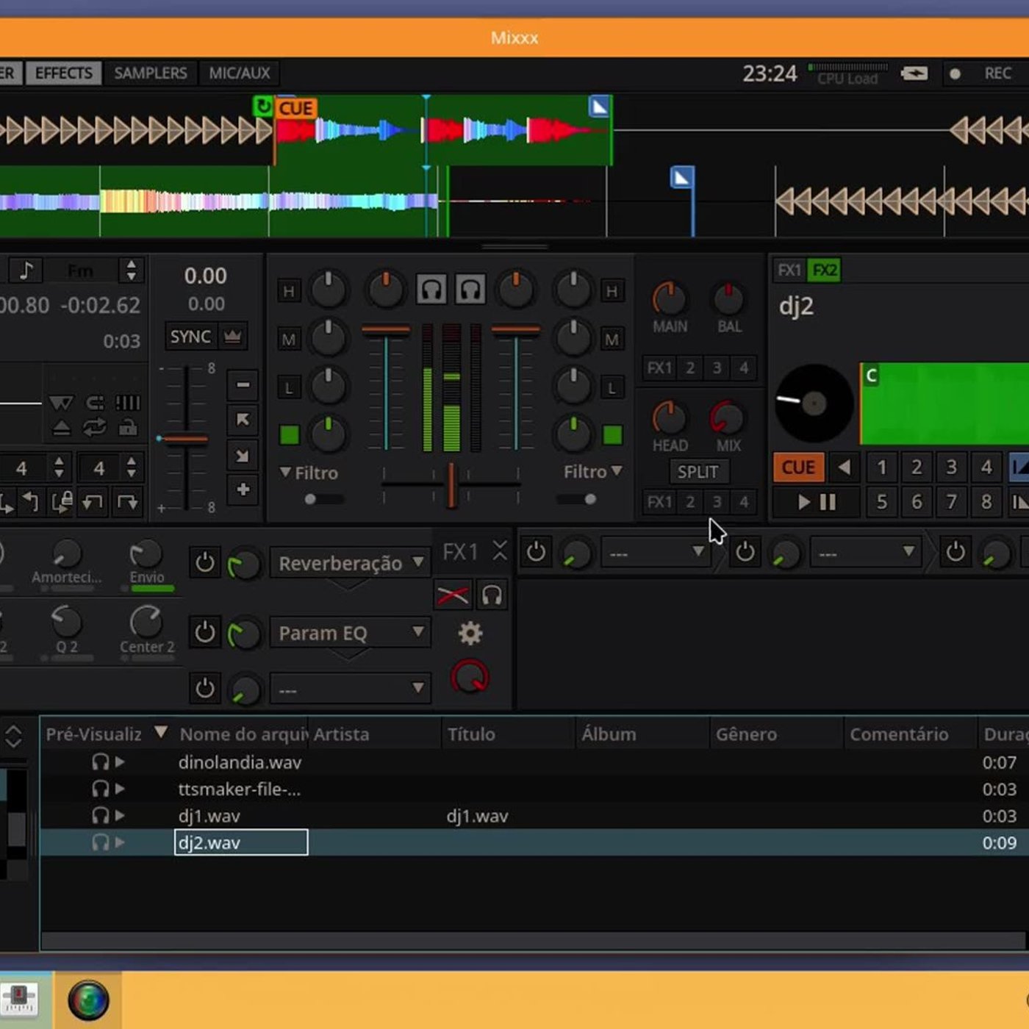This screenshot has width=1029, height=1029.
Task: Toggle power button for Param EQ effect
Action: click(205, 633)
